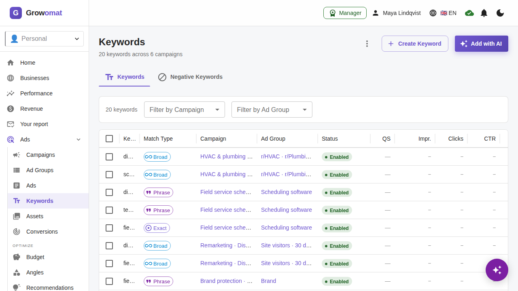Screen dimensions: 518x291
Task: Check the 'te…' Phrase keyword row
Action: [x=109, y=210]
